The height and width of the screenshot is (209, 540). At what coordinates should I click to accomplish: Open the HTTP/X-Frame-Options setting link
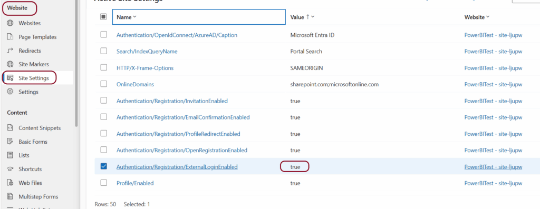pos(145,68)
